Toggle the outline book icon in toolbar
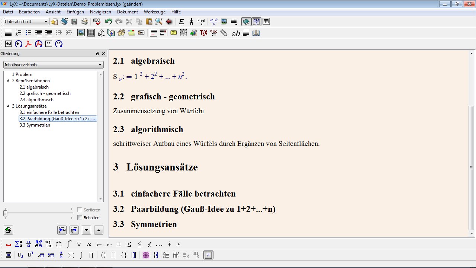 tap(246, 22)
